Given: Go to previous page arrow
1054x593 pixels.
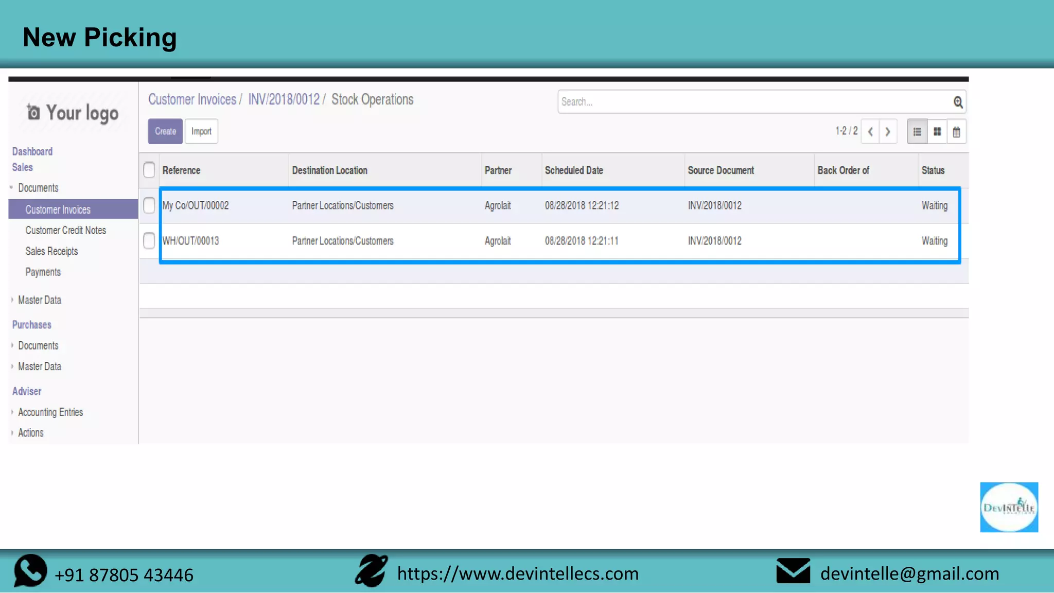Looking at the screenshot, I should [x=870, y=132].
